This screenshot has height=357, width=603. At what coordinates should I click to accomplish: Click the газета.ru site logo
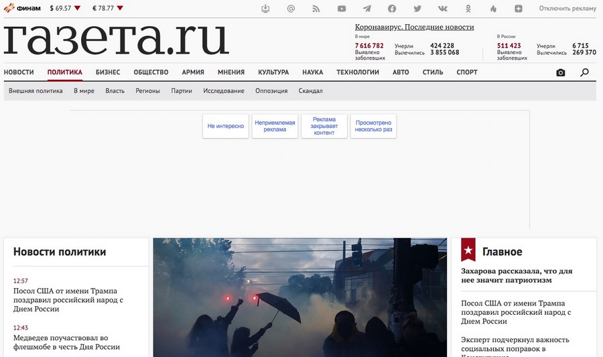click(117, 40)
